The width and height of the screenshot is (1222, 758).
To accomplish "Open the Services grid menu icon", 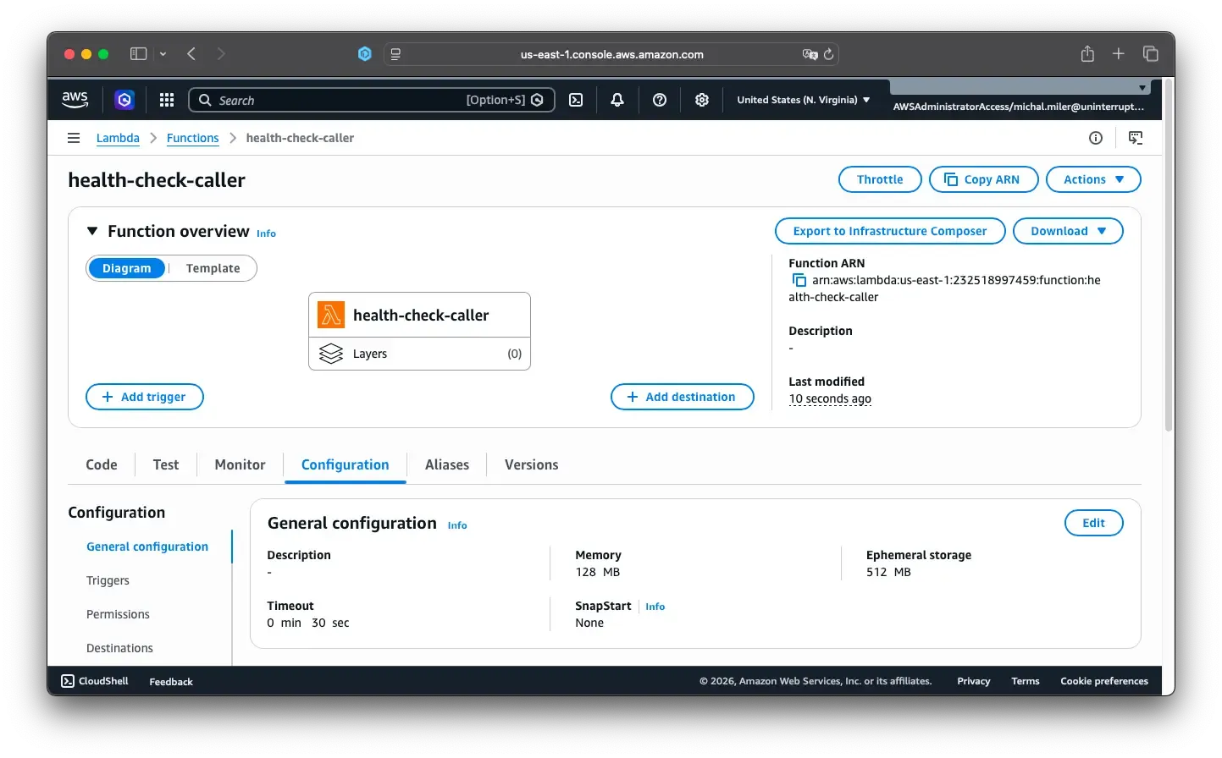I will pyautogui.click(x=167, y=100).
